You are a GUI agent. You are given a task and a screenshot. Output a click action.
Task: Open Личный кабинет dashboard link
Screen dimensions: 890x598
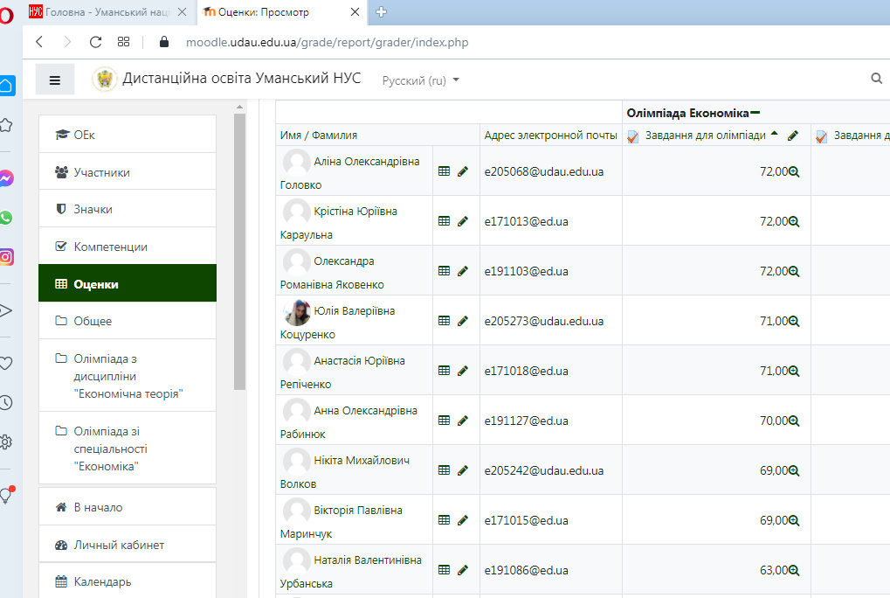point(128,545)
